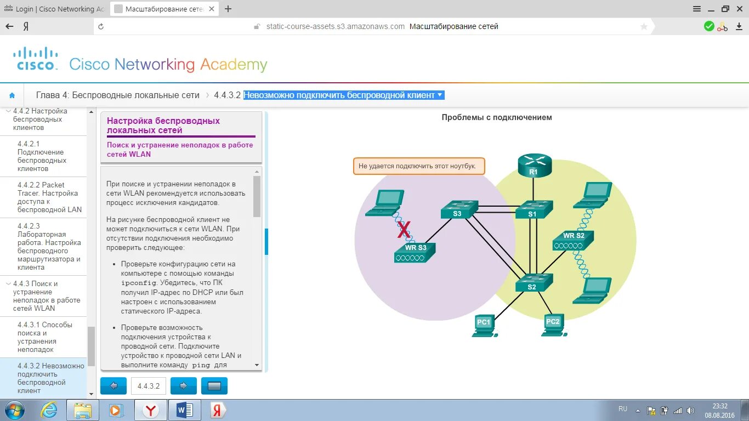This screenshot has width=749, height=421.
Task: Select 4.4.3.2 Невозможно подключить беспроводной клиент
Action: [x=43, y=378]
